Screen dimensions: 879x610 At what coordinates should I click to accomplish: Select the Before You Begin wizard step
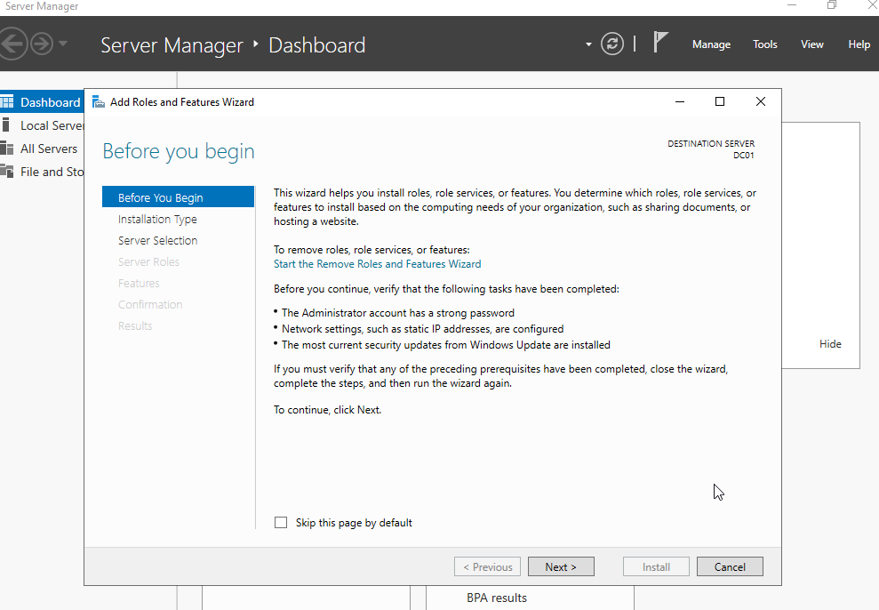pos(179,197)
